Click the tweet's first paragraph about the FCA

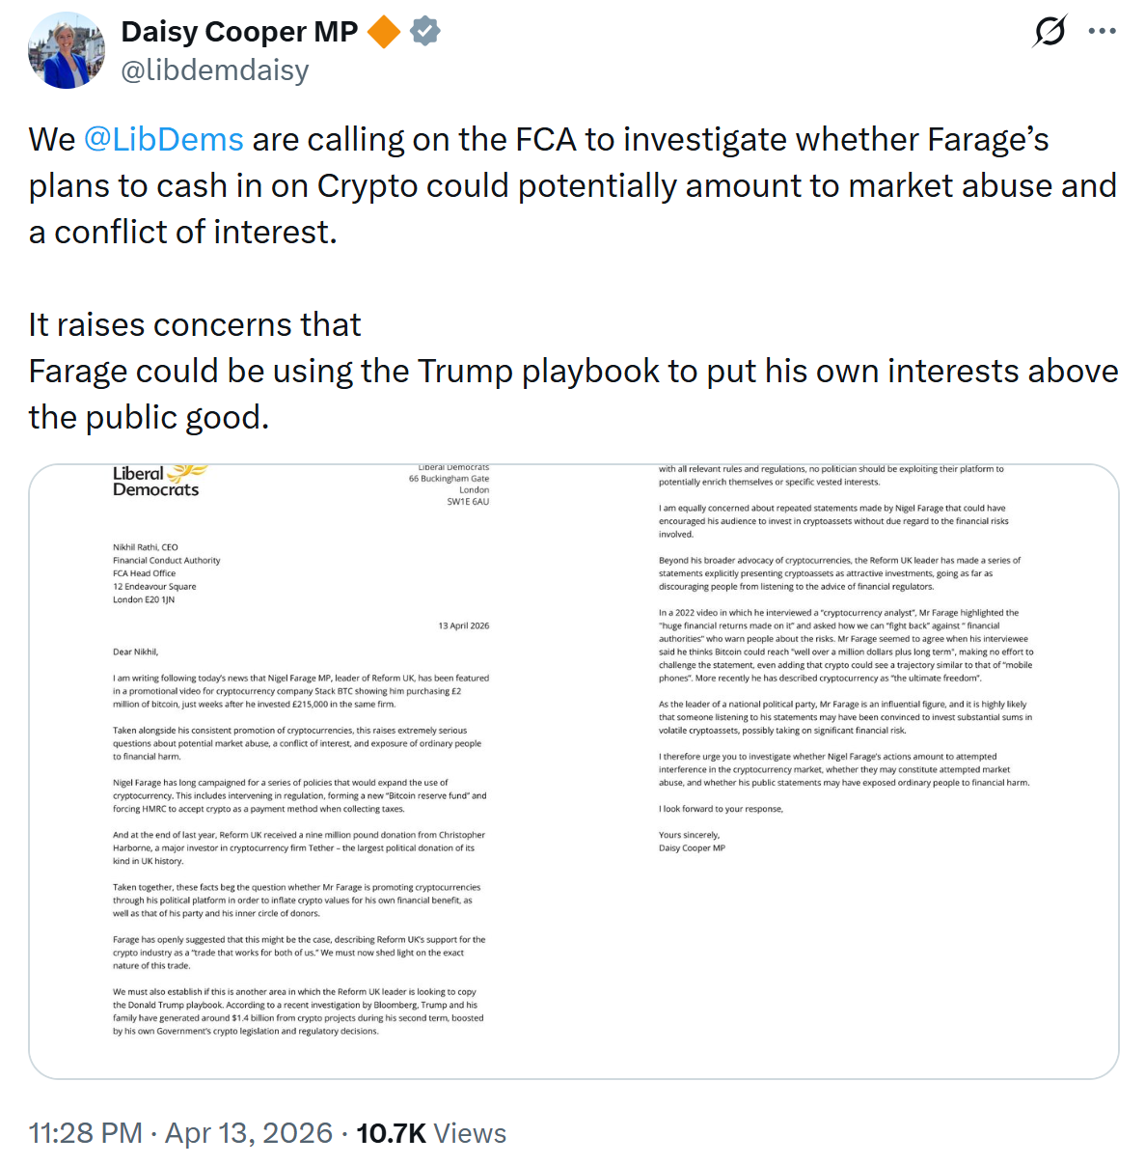click(572, 185)
